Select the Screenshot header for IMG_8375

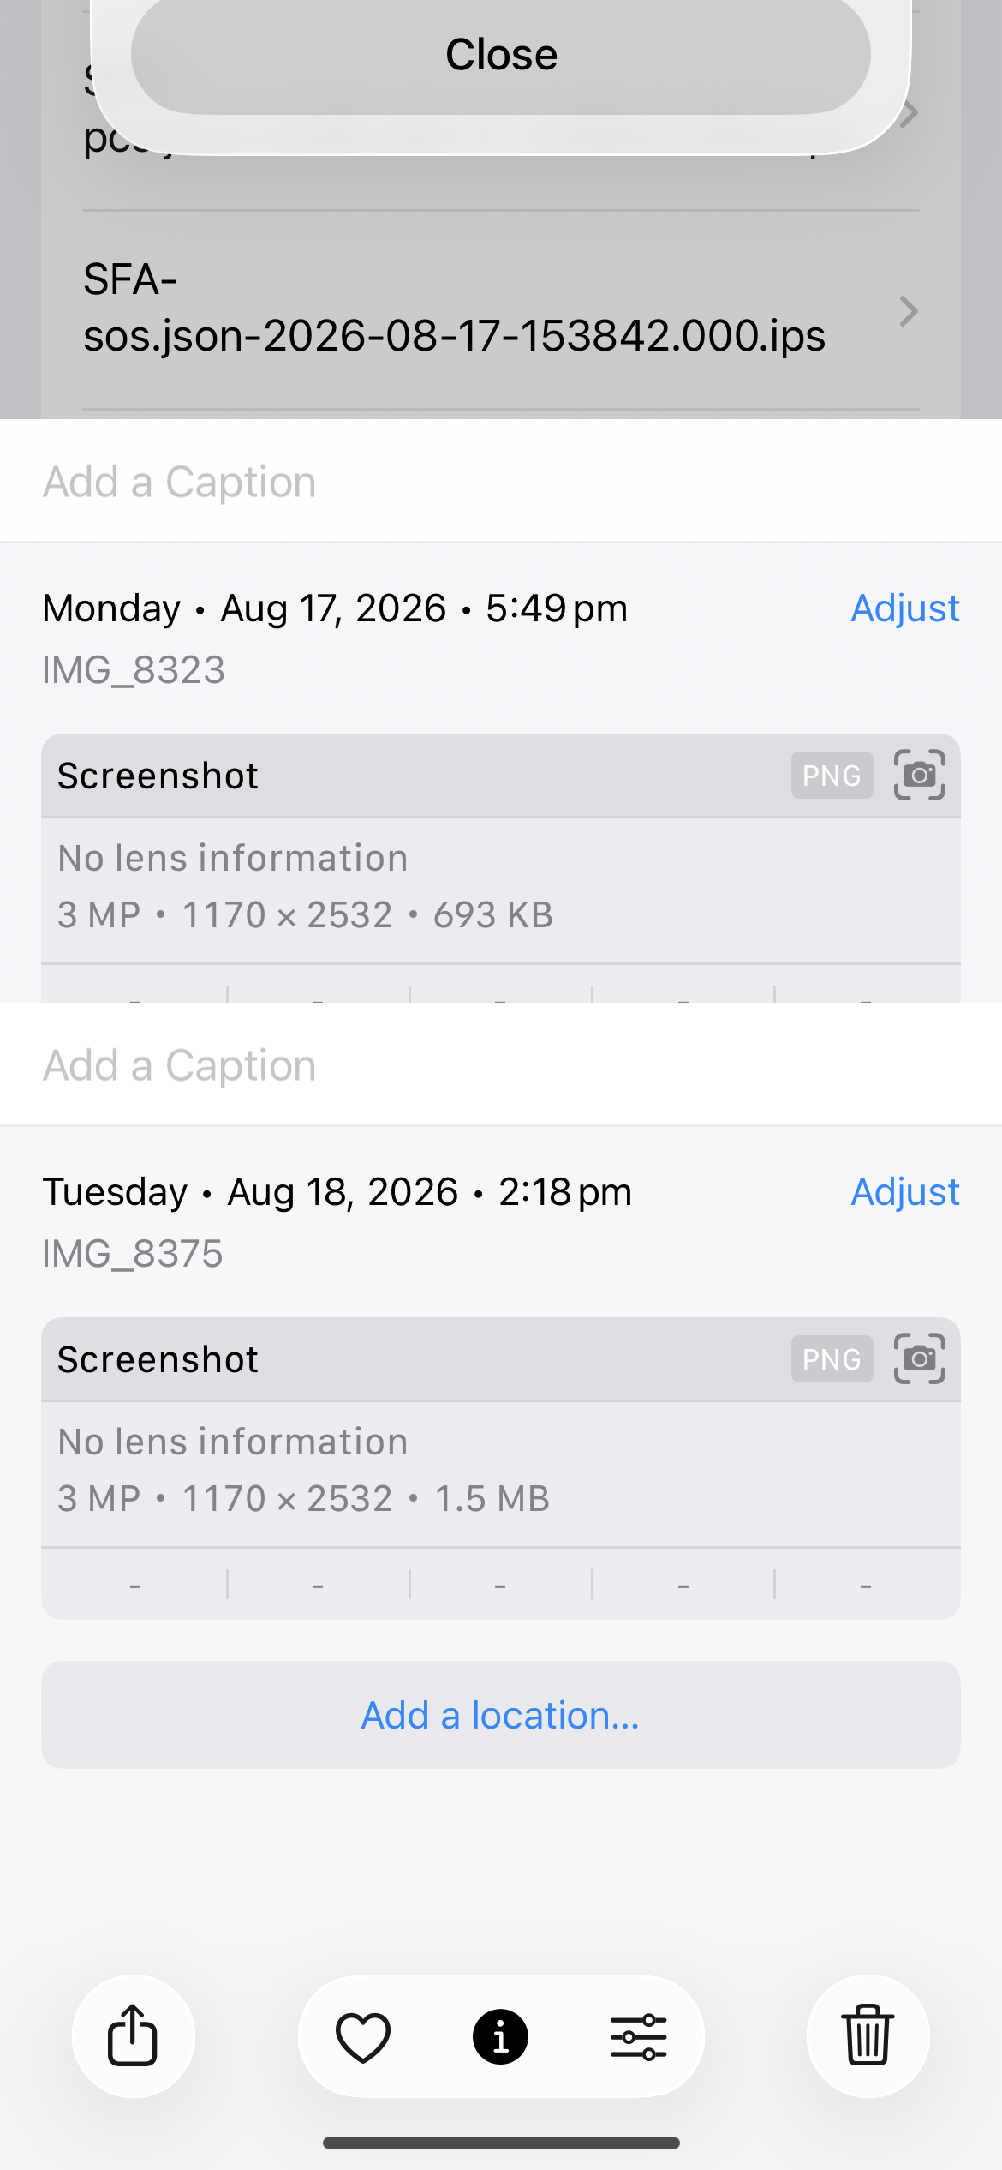pyautogui.click(x=501, y=1359)
